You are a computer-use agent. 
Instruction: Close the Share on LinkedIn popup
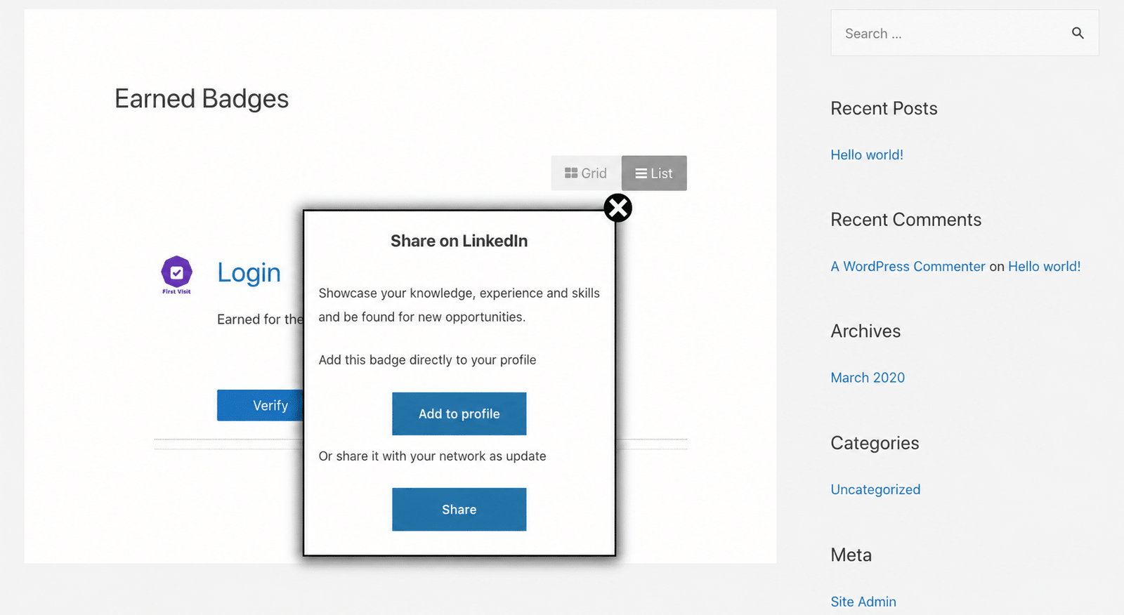point(618,208)
